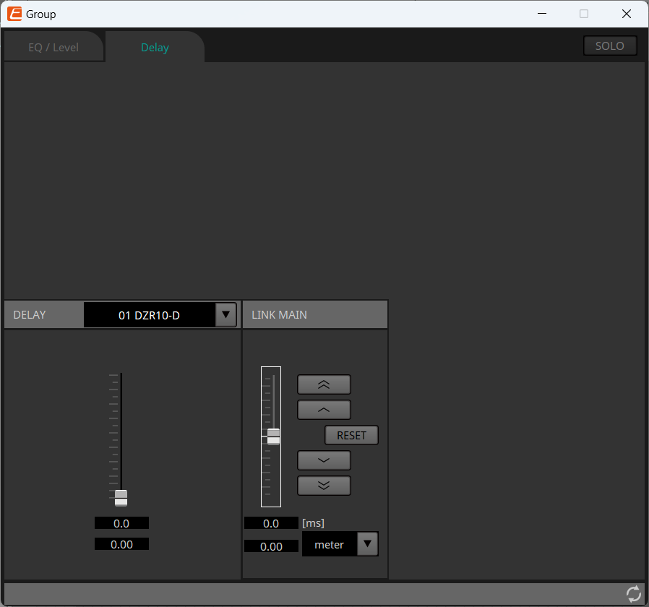
Task: Click the LINK MAIN milliseconds value field
Action: tap(271, 523)
